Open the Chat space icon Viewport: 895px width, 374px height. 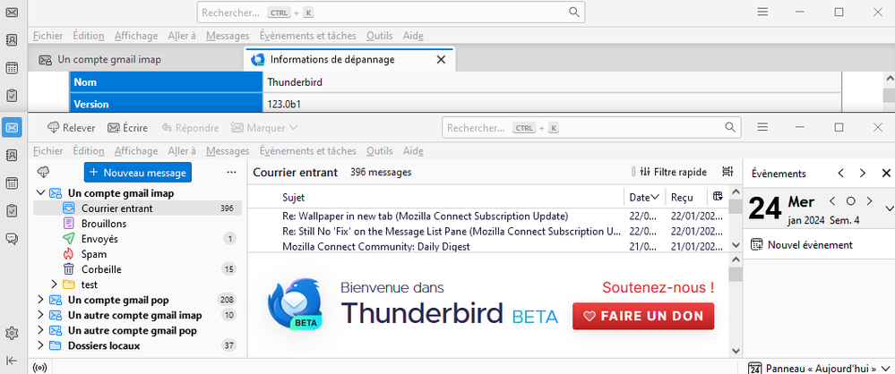click(x=12, y=238)
